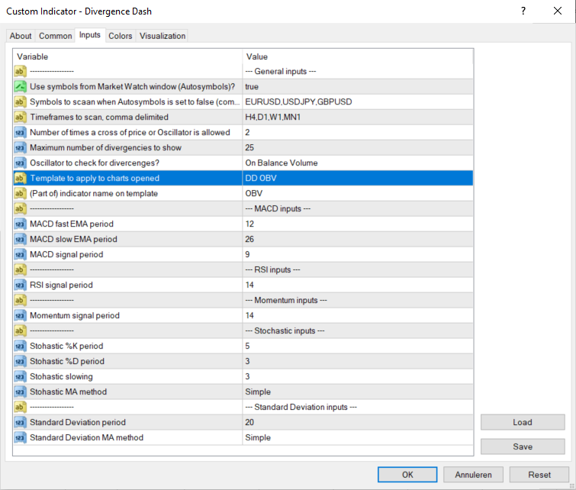Viewport: 576px width, 490px height.
Task: Switch to the About tab
Action: (21, 36)
